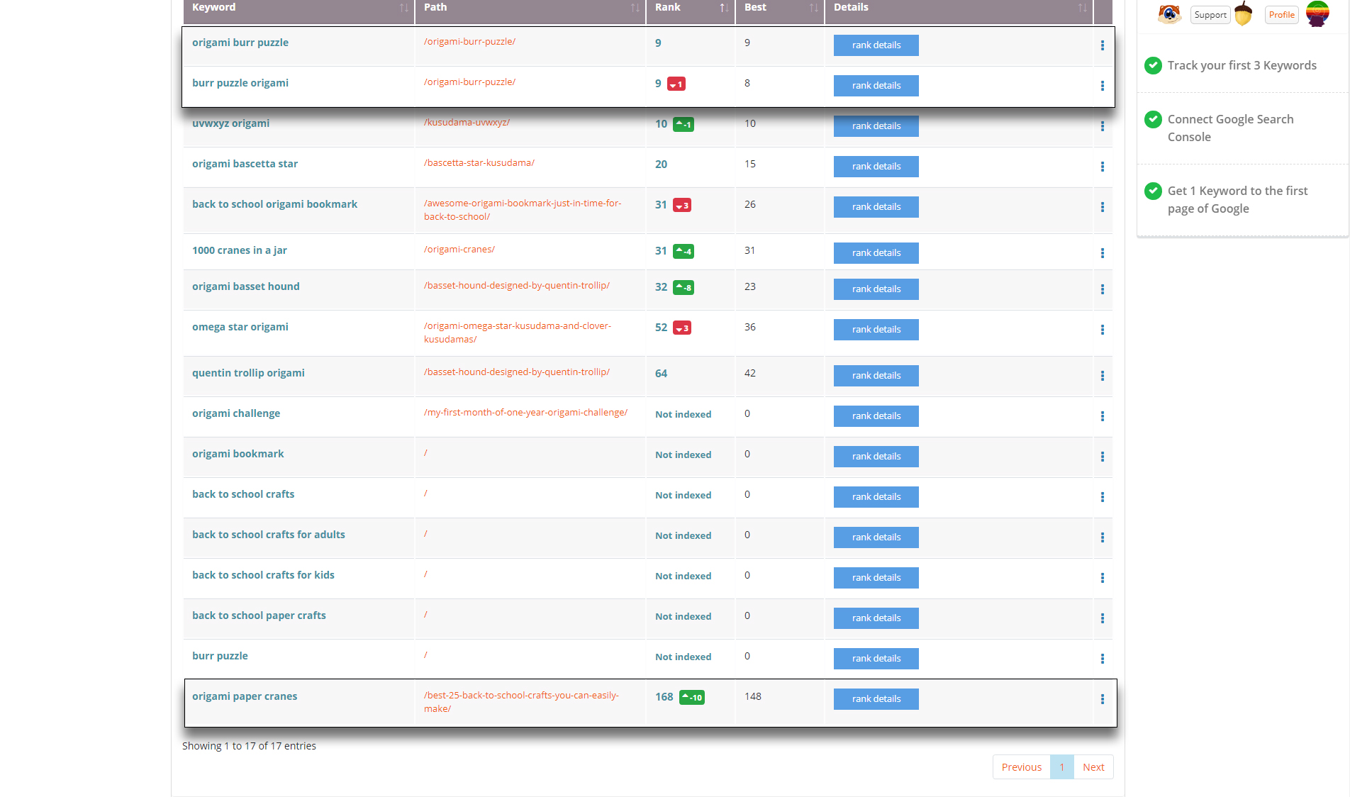This screenshot has height=797, width=1350.
Task: Open row menu for back to school crafts
Action: pos(1102,497)
